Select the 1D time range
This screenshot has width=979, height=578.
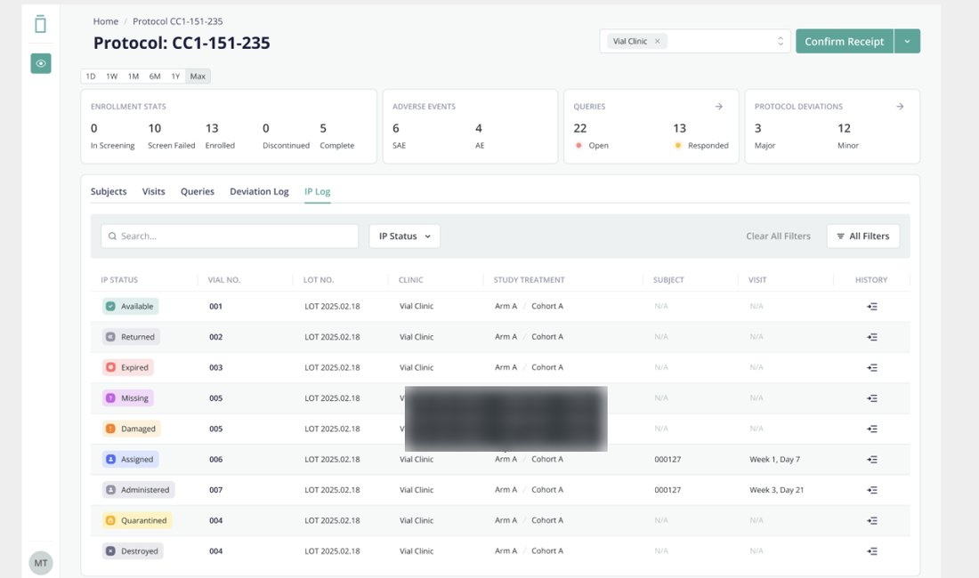coord(91,76)
